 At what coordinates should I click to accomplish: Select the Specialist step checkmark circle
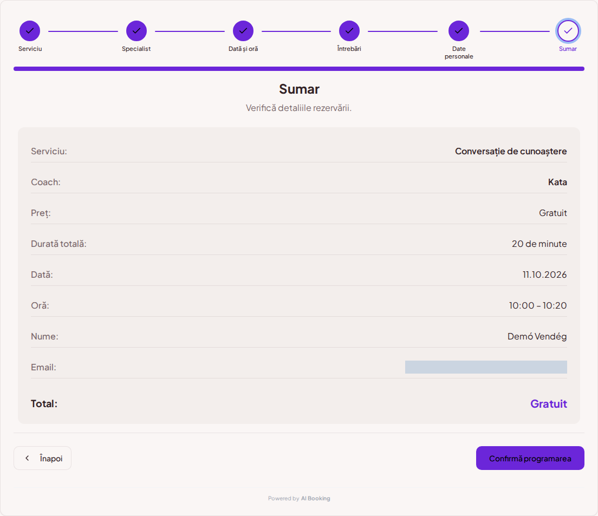tap(136, 31)
